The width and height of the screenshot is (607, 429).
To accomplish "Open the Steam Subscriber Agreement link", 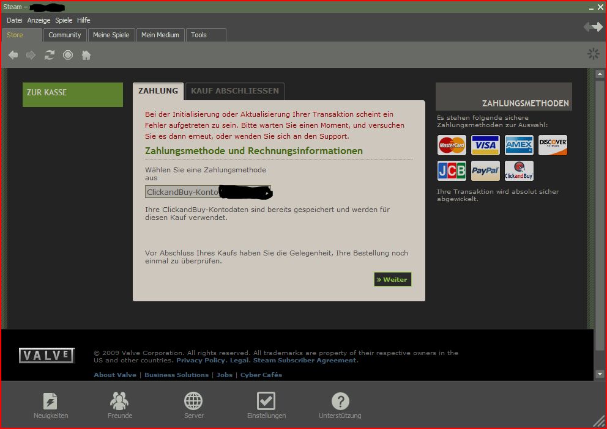I will pyautogui.click(x=305, y=361).
